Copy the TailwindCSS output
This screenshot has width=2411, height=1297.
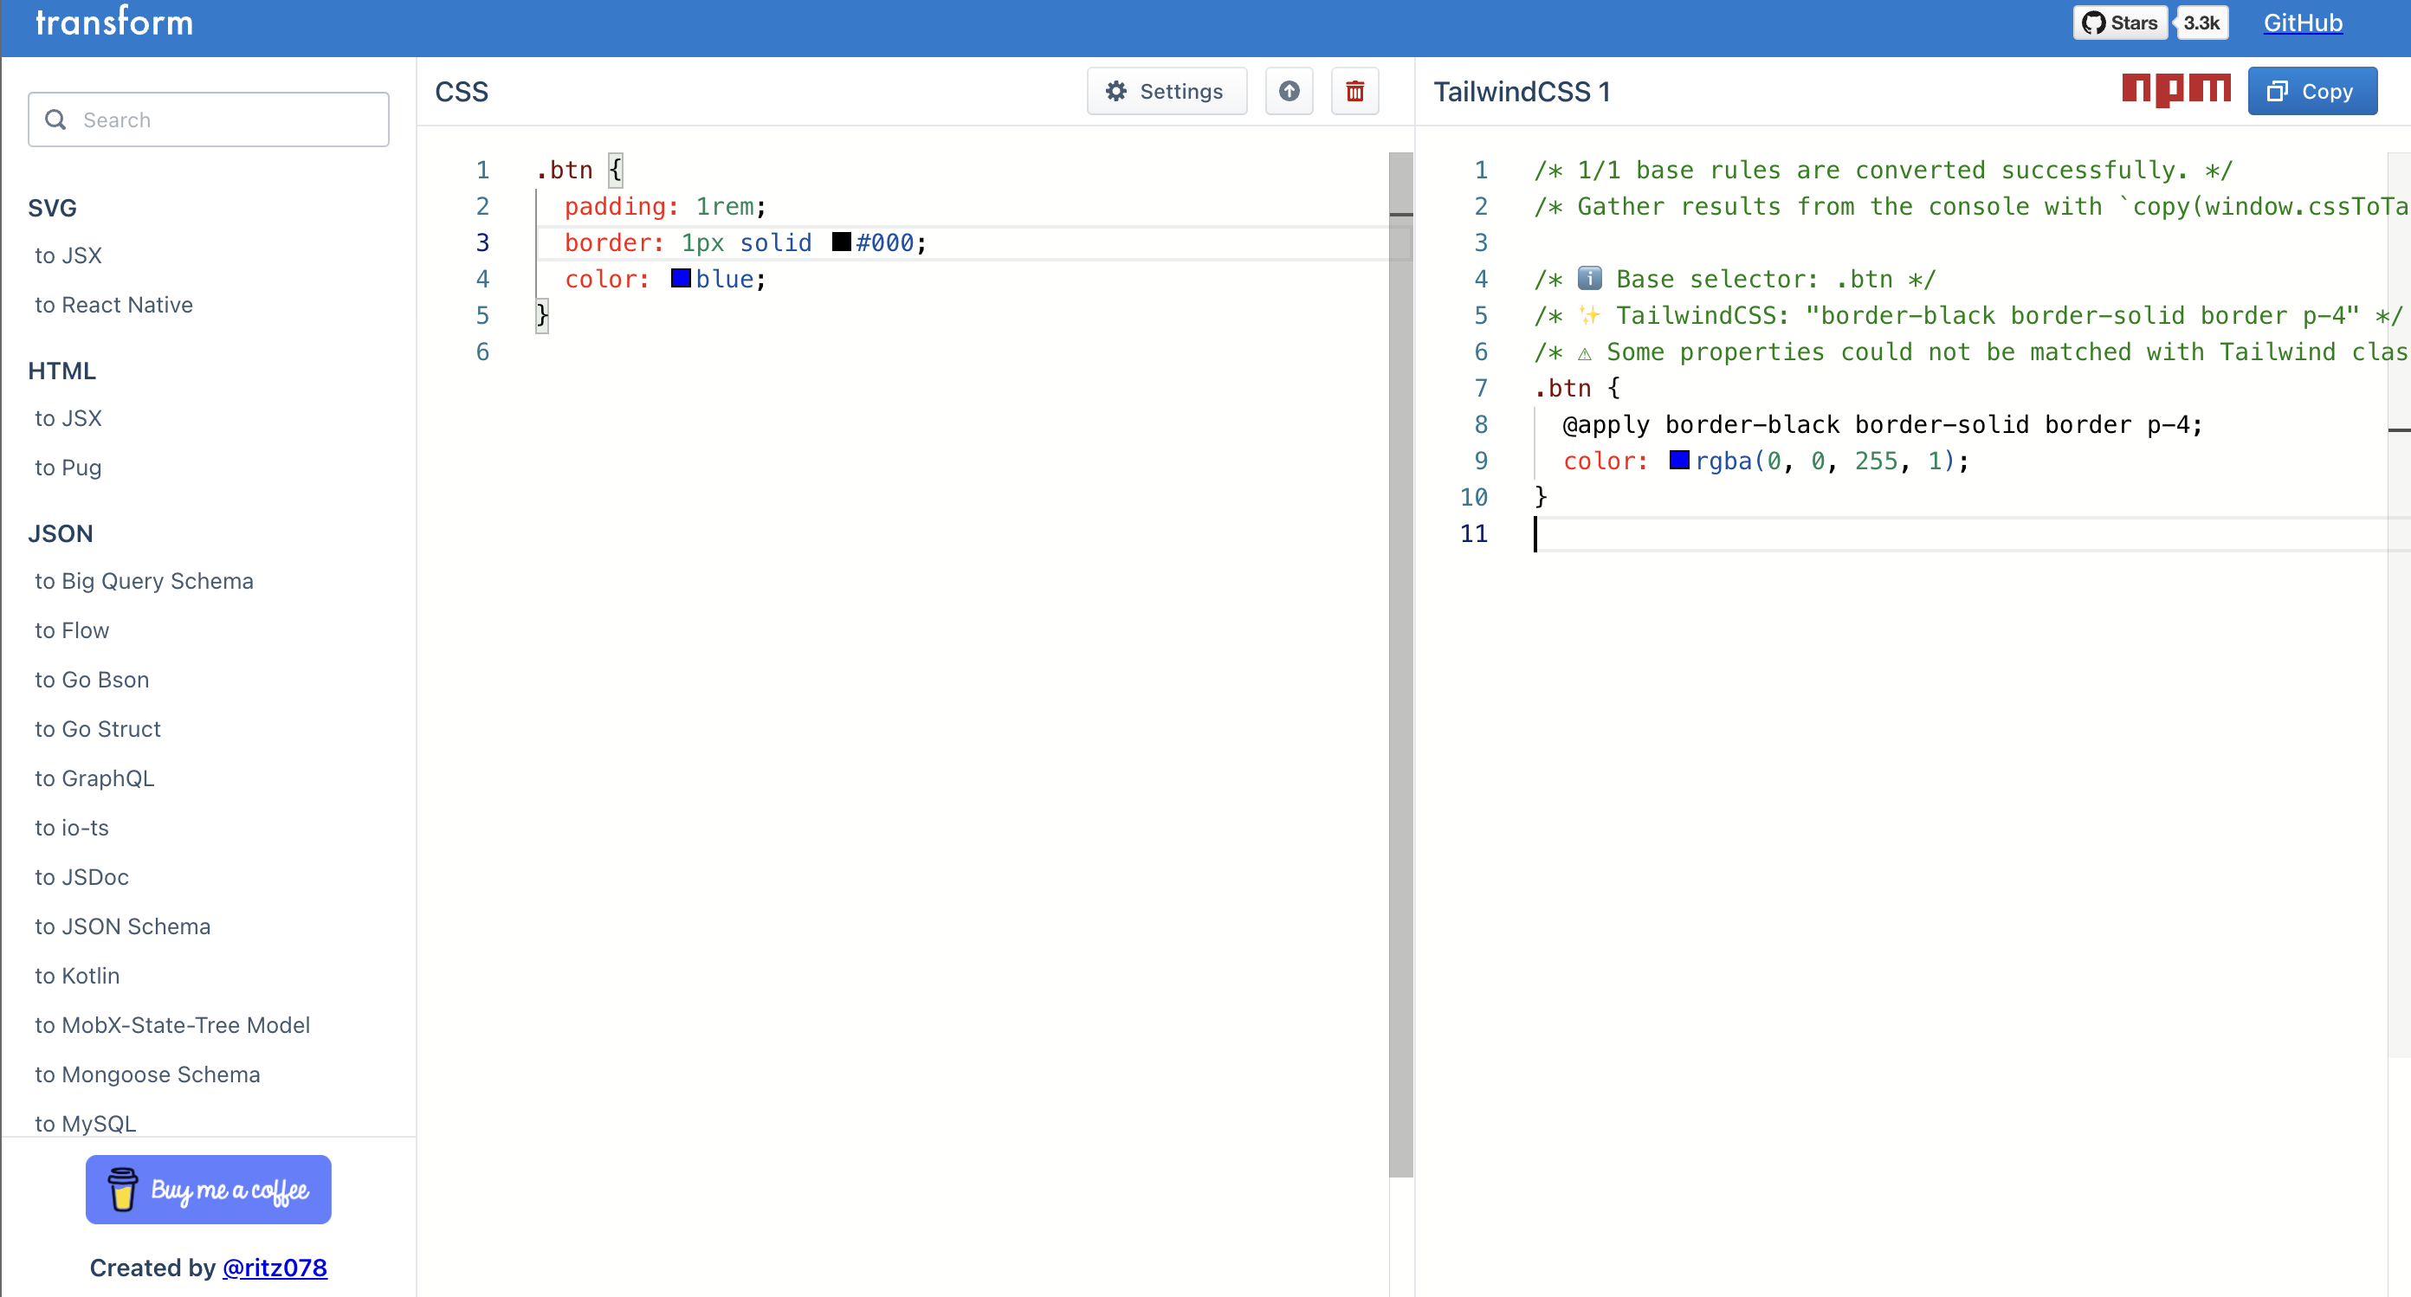point(2311,91)
